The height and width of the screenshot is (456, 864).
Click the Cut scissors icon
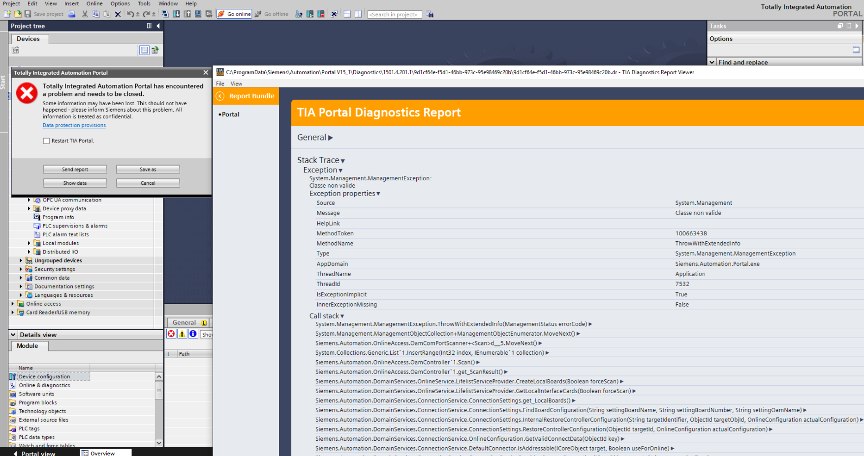click(85, 14)
